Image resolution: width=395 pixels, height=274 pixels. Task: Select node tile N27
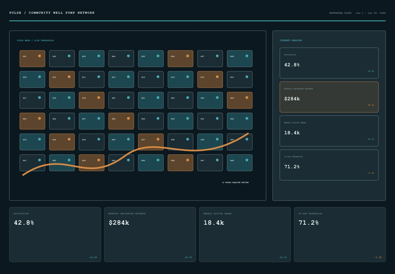pyautogui.click(x=92, y=121)
